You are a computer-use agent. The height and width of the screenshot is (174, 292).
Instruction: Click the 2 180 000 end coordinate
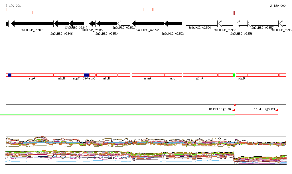(278, 6)
